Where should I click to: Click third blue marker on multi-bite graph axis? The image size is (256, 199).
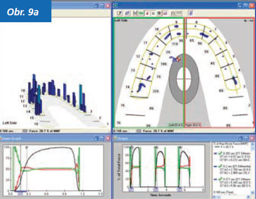179,189
